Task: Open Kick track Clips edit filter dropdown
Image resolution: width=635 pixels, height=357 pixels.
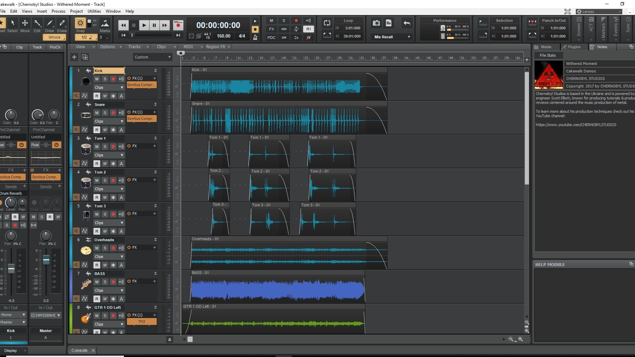Action: tap(109, 87)
